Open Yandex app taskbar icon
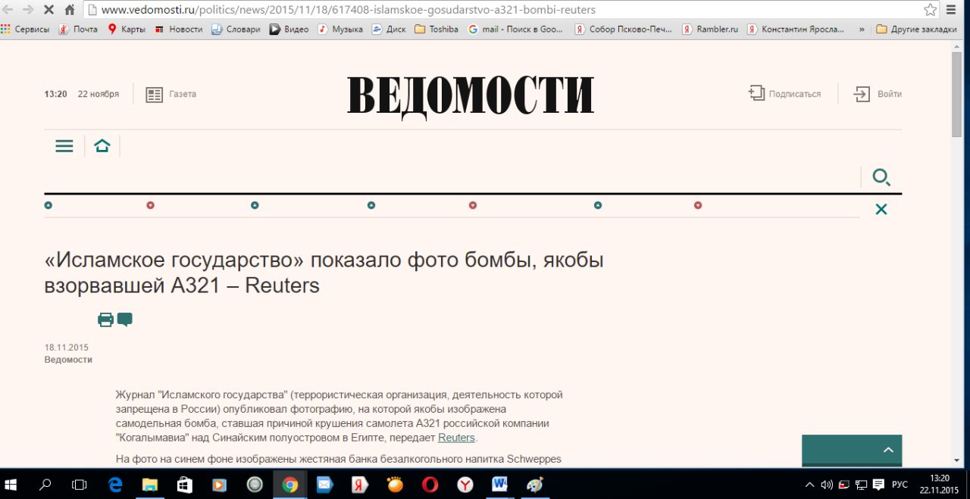Screen dimensions: 970x499 (x=359, y=485)
